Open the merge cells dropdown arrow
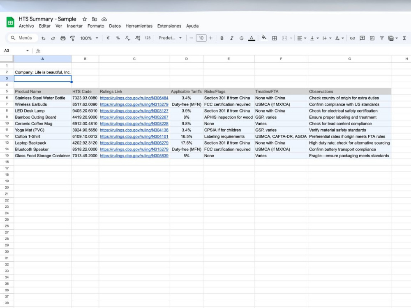This screenshot has width=411, height=308. pos(291,38)
